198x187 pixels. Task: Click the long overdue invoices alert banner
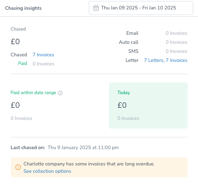99,167
